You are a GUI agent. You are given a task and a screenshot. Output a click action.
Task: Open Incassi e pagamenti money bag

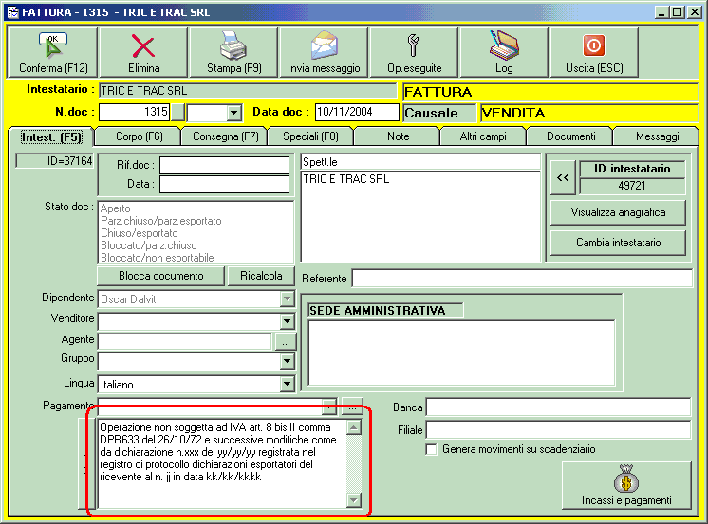626,479
